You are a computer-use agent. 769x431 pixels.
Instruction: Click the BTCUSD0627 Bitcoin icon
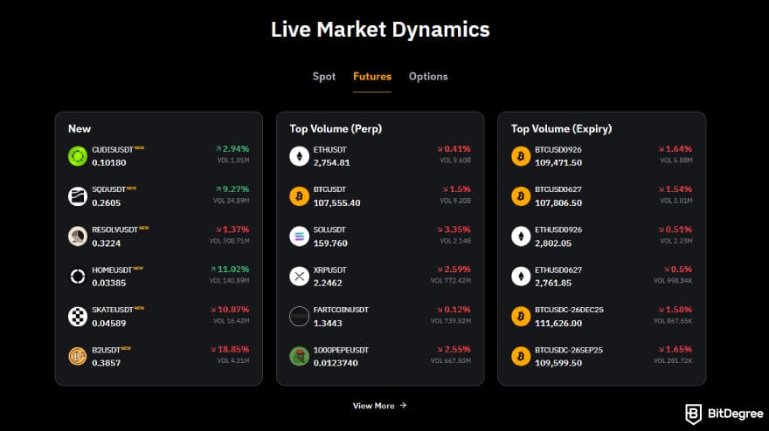click(x=521, y=196)
